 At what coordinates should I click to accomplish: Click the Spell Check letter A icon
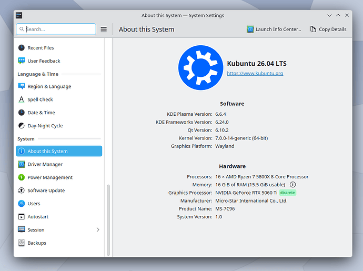tap(21, 99)
